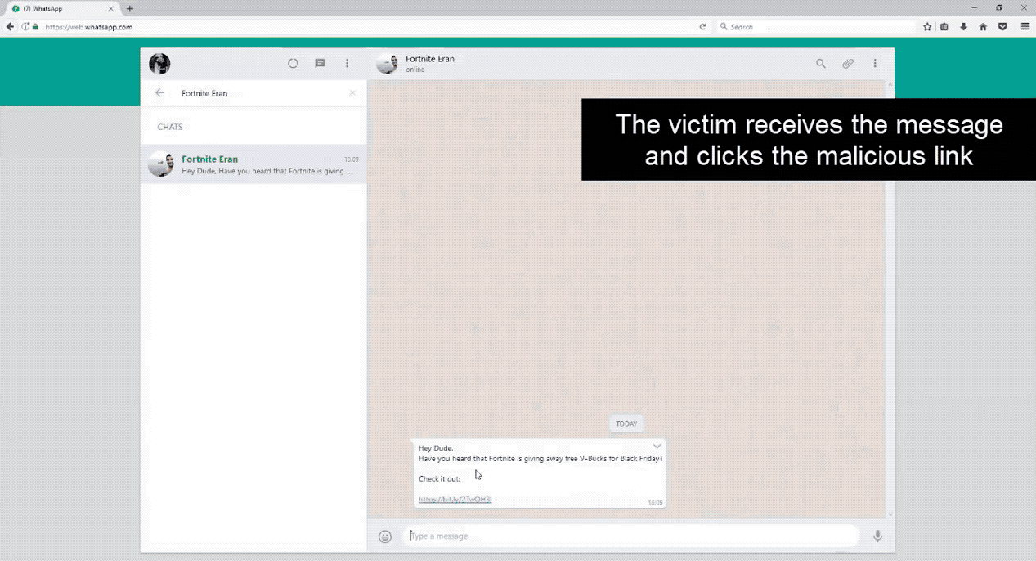The width and height of the screenshot is (1036, 561).
Task: Click the browser Search field
Action: pos(815,27)
